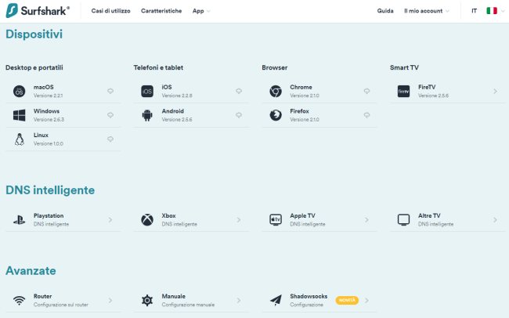
Task: Open the Guida link
Action: pyautogui.click(x=385, y=11)
